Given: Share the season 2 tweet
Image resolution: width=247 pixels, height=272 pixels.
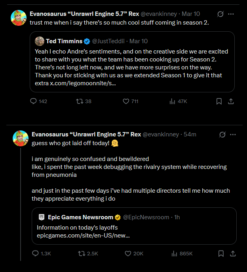Looking at the screenshot, I should pyautogui.click(x=231, y=102).
